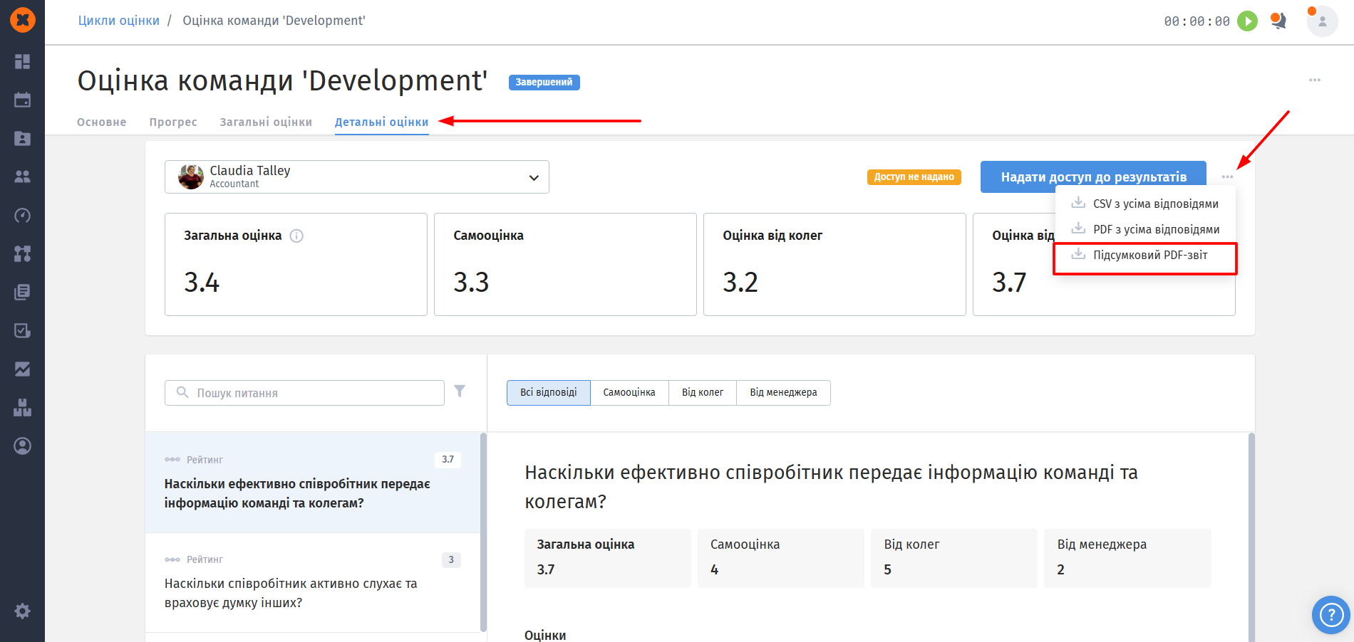Open the filter icon next to question search

coord(460,391)
